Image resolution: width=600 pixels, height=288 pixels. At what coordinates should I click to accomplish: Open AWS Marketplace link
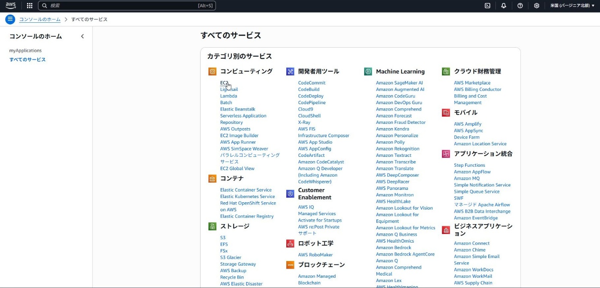pos(472,83)
